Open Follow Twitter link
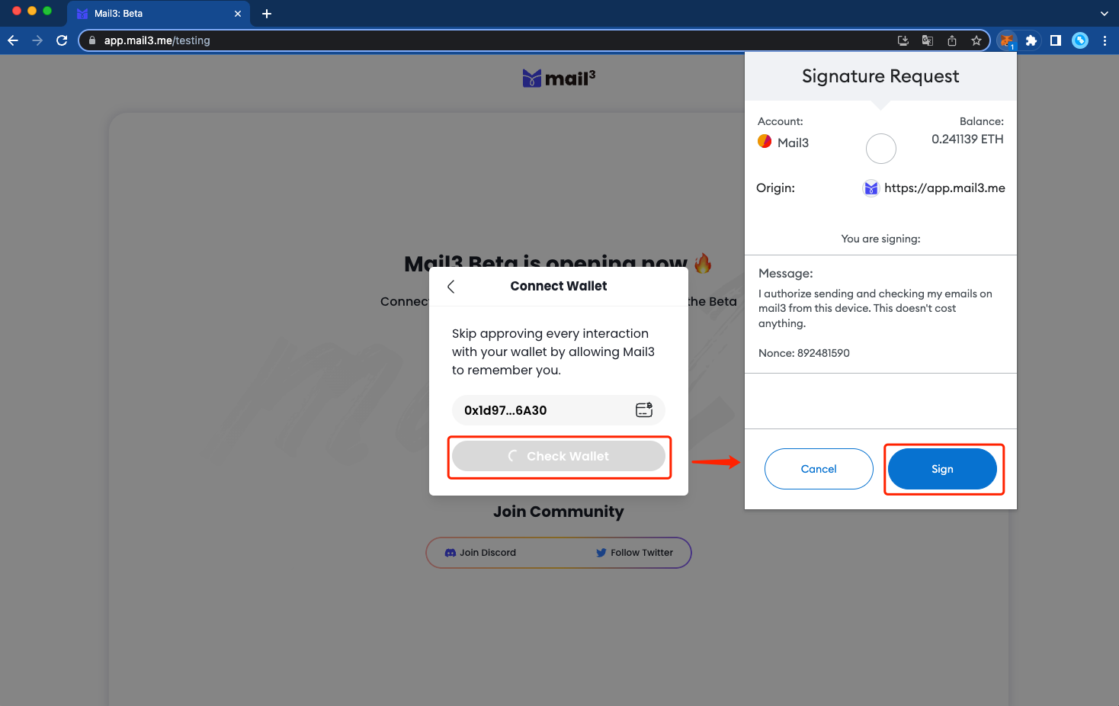The width and height of the screenshot is (1119, 706). (634, 553)
